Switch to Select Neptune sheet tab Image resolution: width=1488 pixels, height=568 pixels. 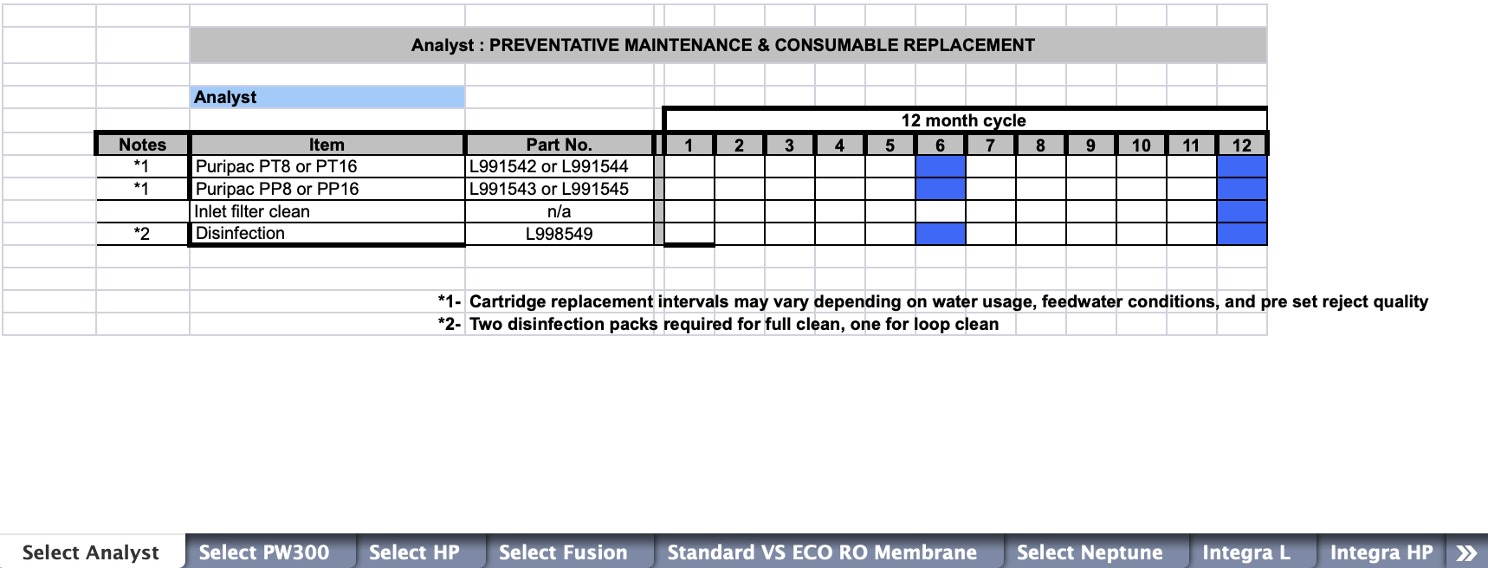point(1090,552)
